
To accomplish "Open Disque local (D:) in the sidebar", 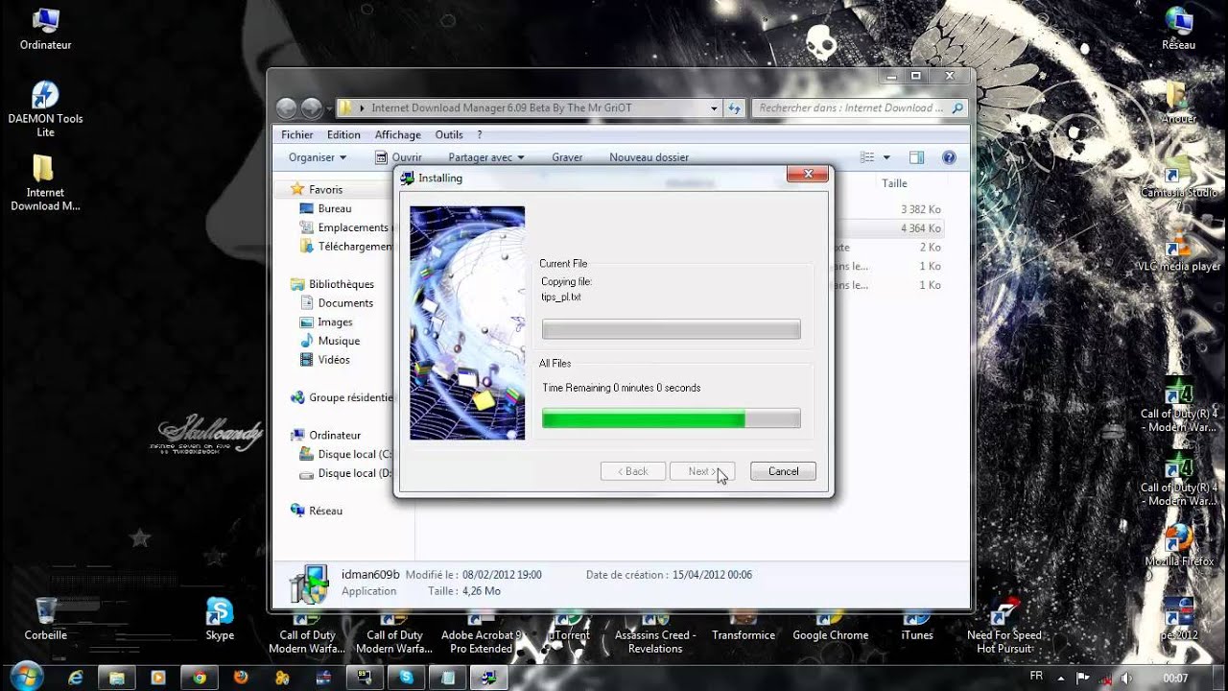I will point(345,473).
